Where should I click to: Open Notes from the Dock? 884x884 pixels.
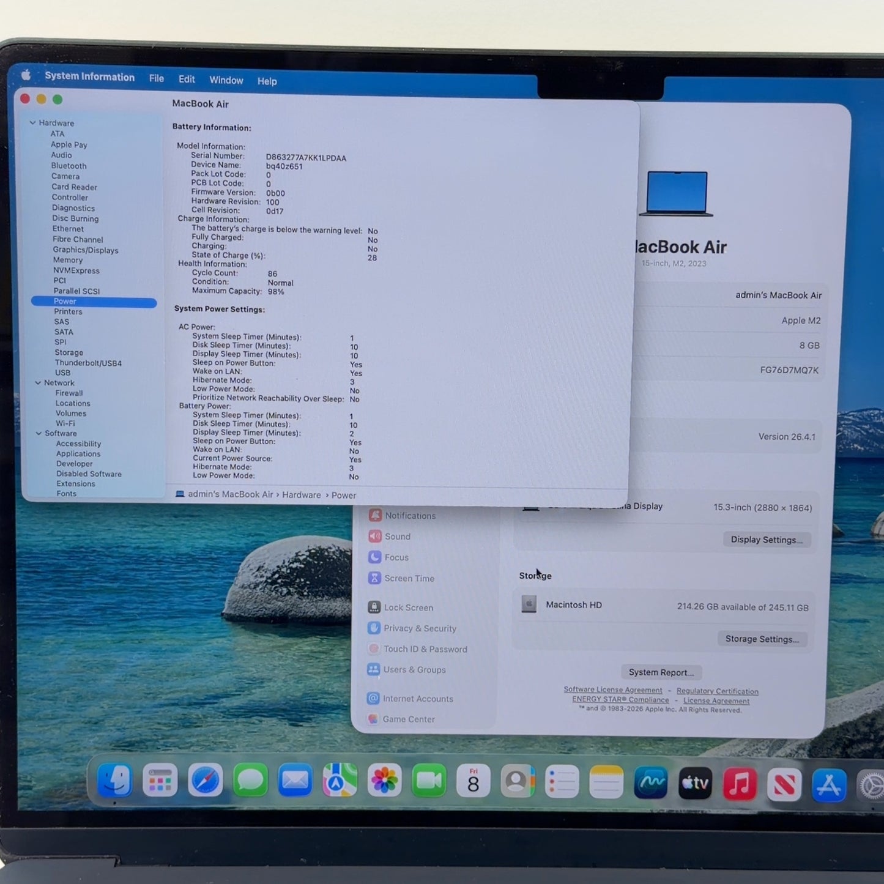coord(606,782)
